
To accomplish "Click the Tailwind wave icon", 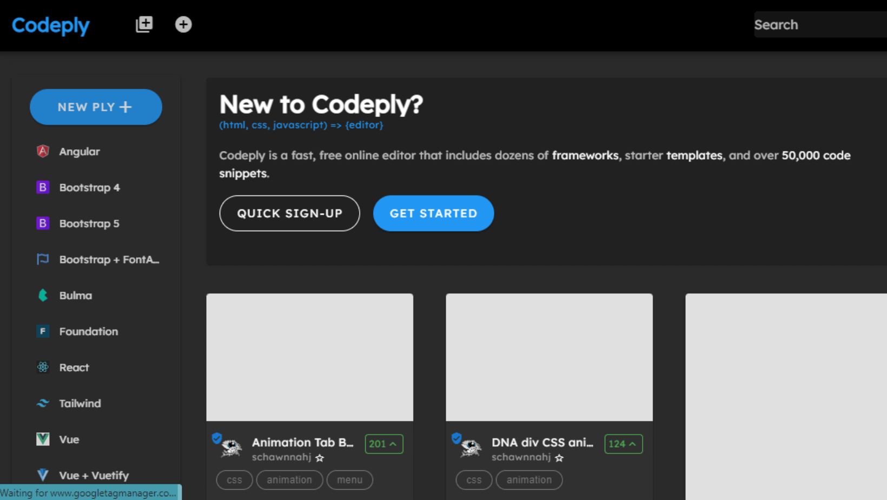I will coord(43,403).
